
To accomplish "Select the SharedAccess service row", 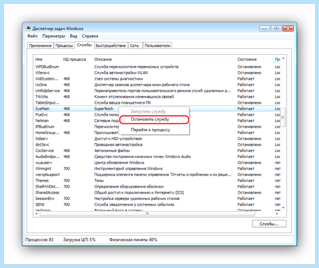I will click(x=157, y=192).
